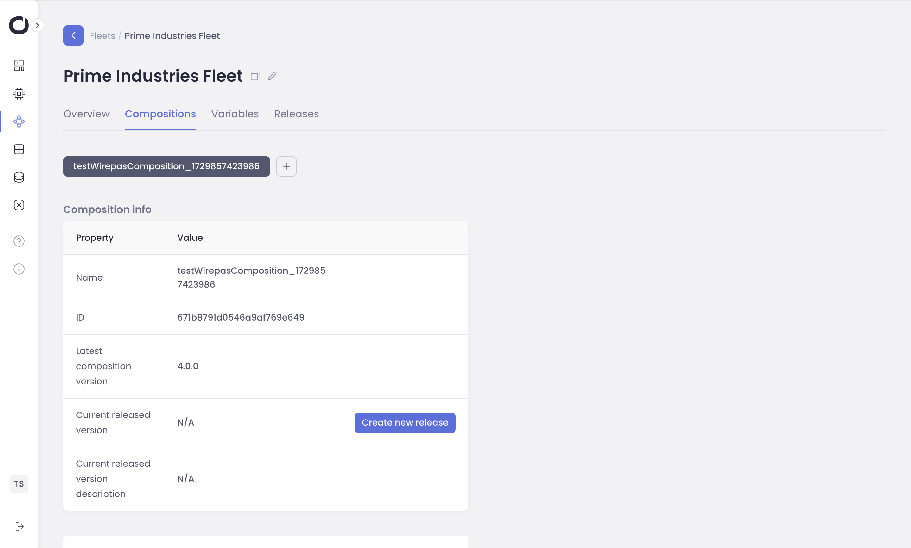Open the Variables tab
The image size is (911, 548).
coord(235,114)
